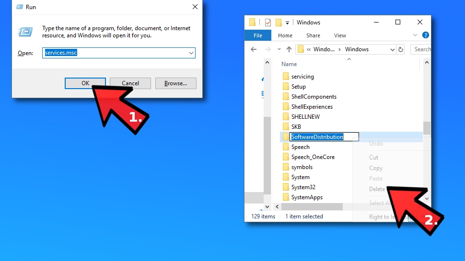The height and width of the screenshot is (261, 465).
Task: Select the System folder
Action: coord(301,177)
